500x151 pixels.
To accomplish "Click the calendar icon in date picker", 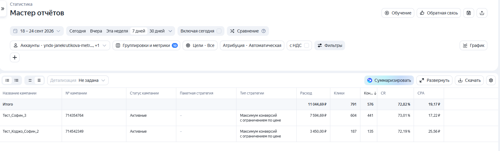I will (15, 31).
